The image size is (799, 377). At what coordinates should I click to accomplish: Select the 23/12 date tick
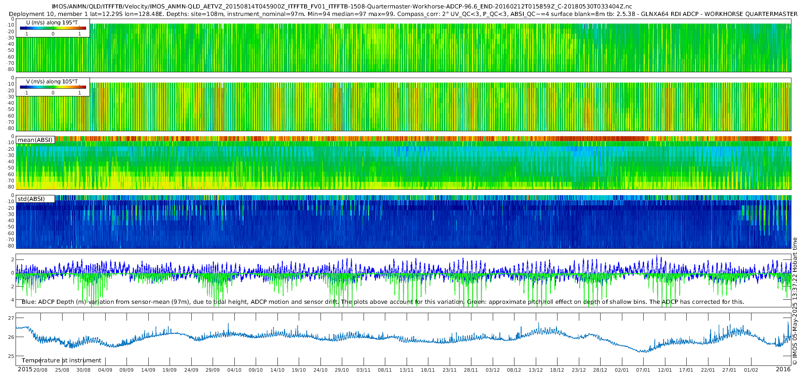(x=578, y=370)
